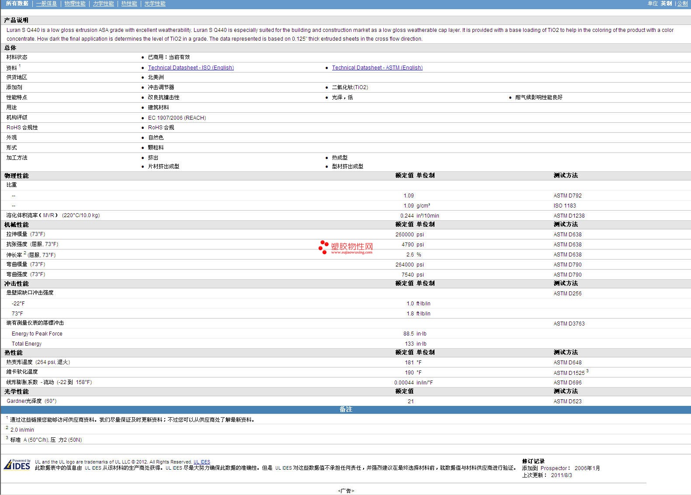
Task: Open Technical Datasheet - ASTM (English) link
Action: click(x=377, y=68)
